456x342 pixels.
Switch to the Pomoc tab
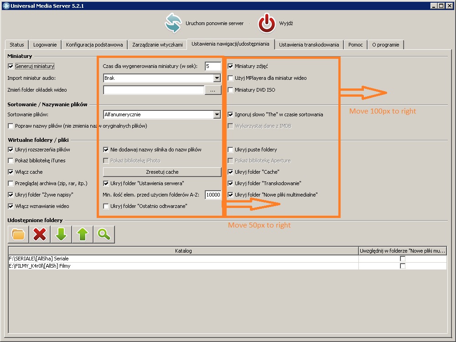coord(355,45)
